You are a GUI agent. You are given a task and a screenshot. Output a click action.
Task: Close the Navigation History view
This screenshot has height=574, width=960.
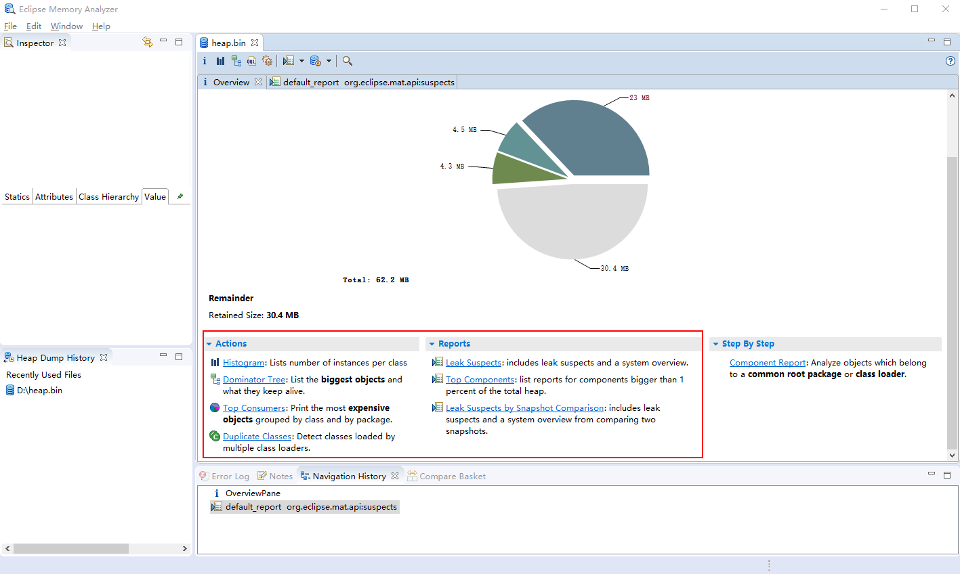tap(395, 476)
